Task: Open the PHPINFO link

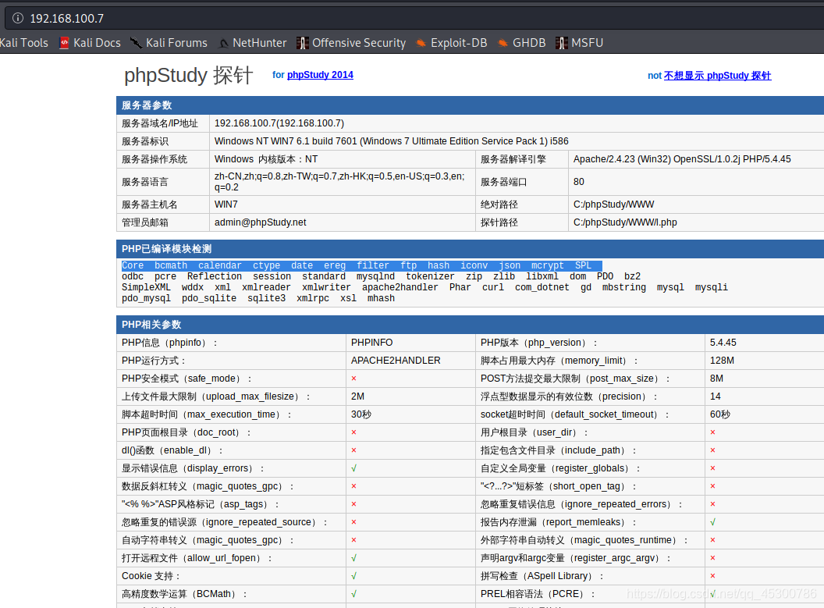Action: click(371, 343)
